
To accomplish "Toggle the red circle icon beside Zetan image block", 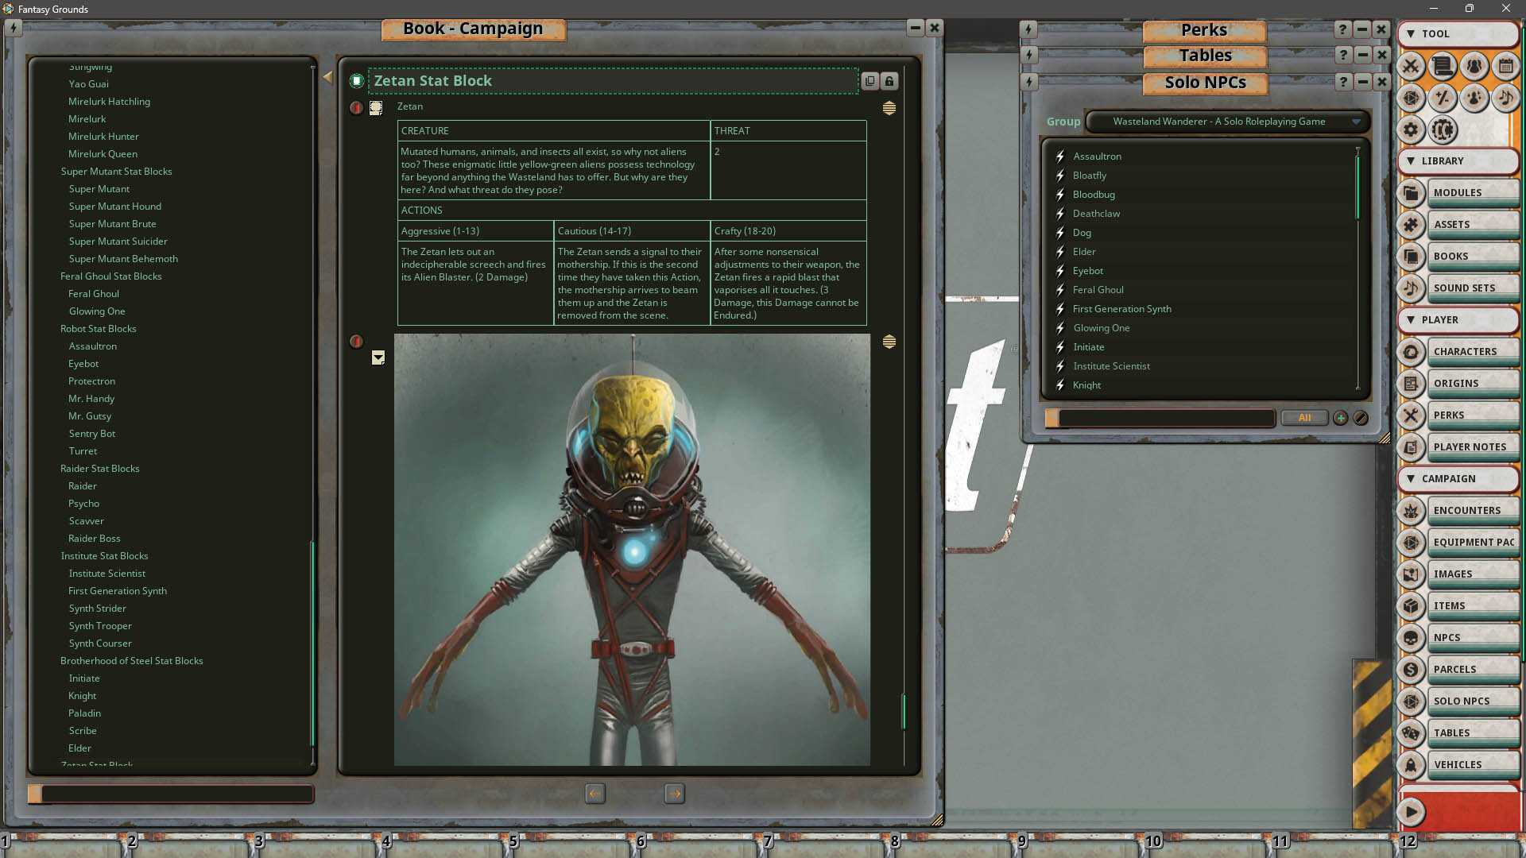I will (356, 342).
